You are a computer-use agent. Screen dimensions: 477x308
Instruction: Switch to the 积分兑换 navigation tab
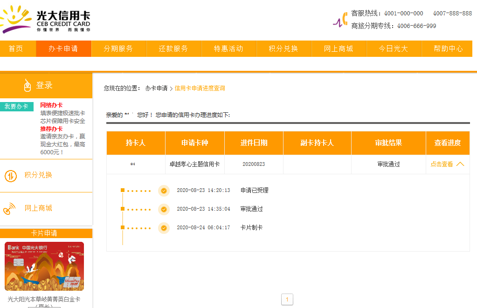pos(284,48)
